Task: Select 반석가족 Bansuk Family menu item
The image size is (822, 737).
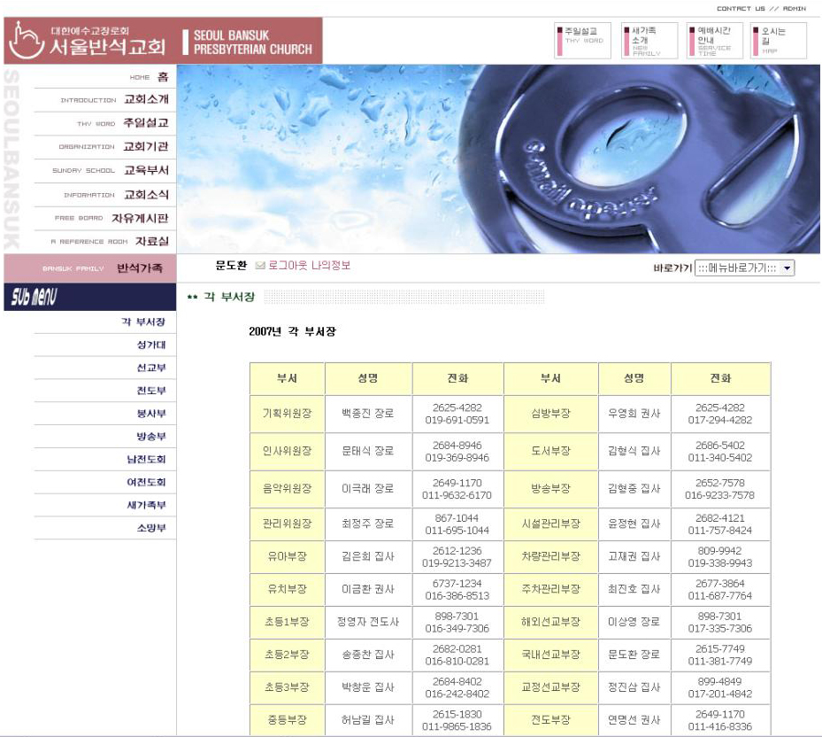Action: [139, 268]
